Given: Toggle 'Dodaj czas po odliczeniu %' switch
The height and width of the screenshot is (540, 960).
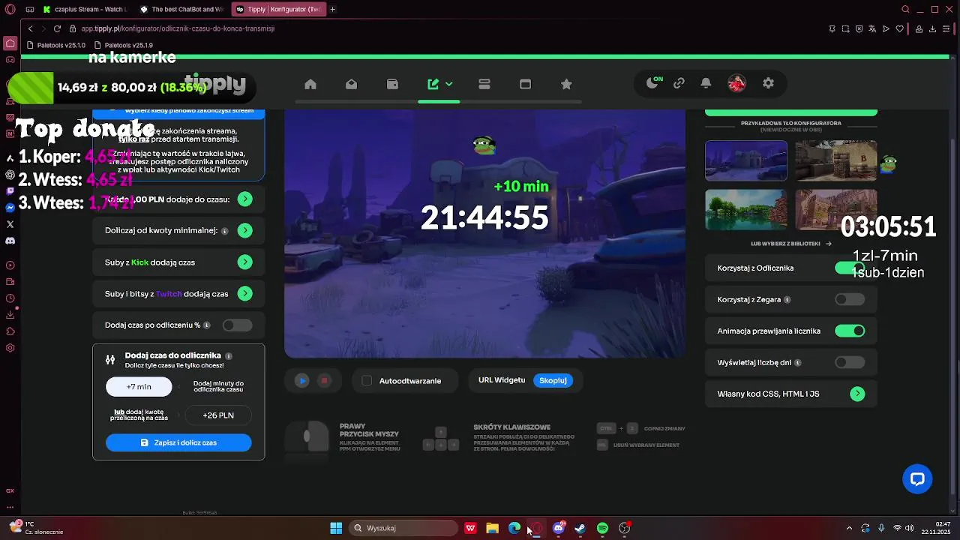Looking at the screenshot, I should (x=238, y=325).
